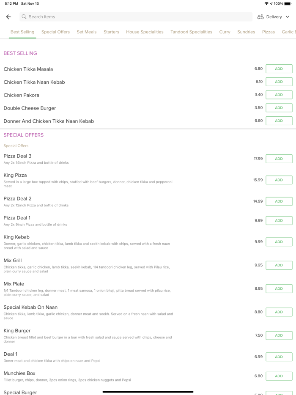Screen dimensions: 296x395
Task: Type in the Search items field
Action: tap(135, 17)
